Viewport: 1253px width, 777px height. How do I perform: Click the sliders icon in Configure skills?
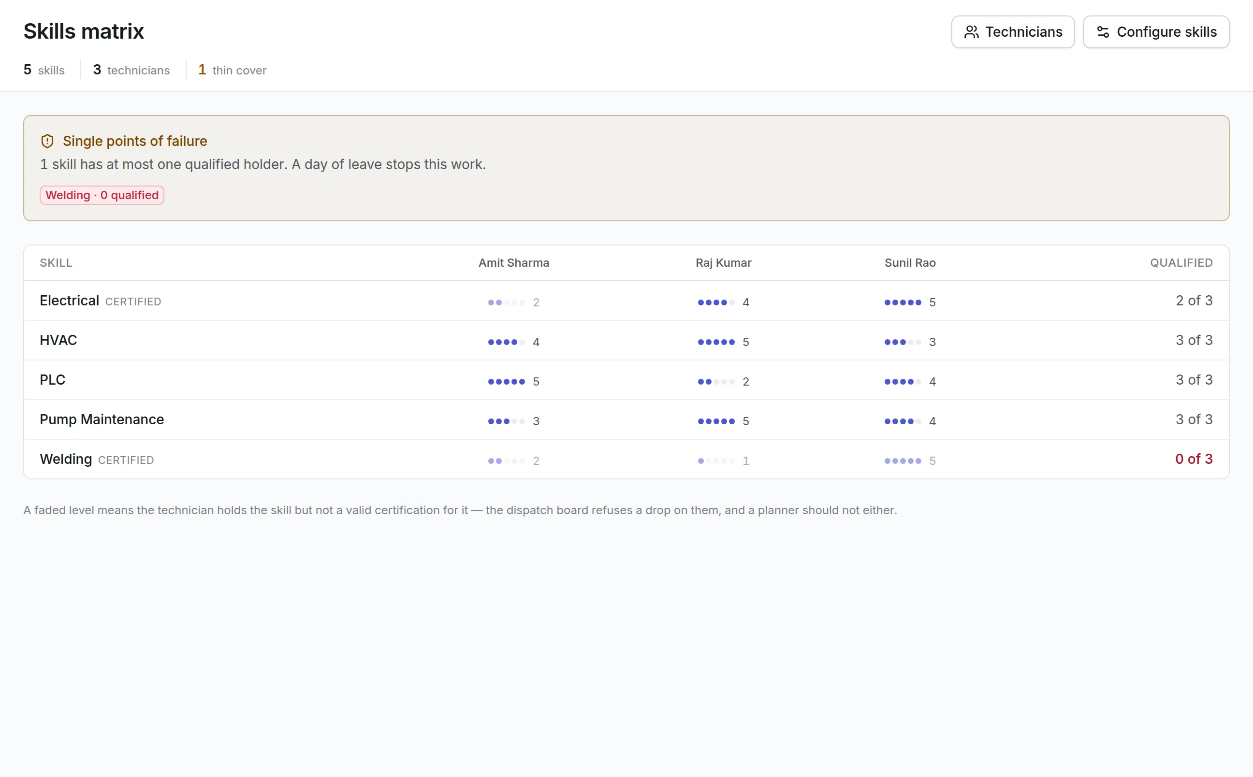(x=1102, y=32)
